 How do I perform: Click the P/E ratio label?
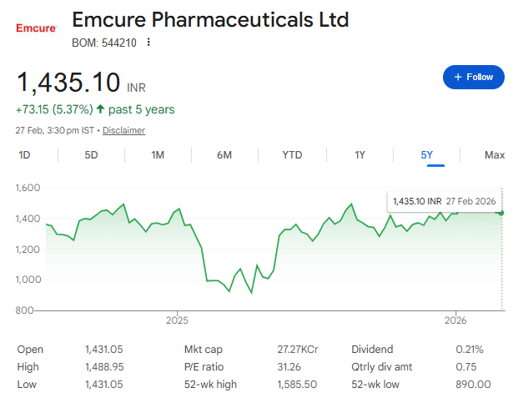pyautogui.click(x=204, y=367)
